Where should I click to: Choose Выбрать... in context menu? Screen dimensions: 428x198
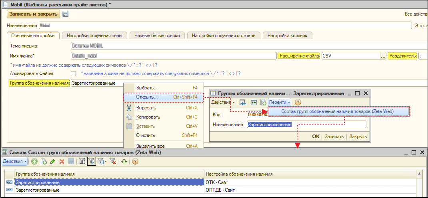[164, 88]
